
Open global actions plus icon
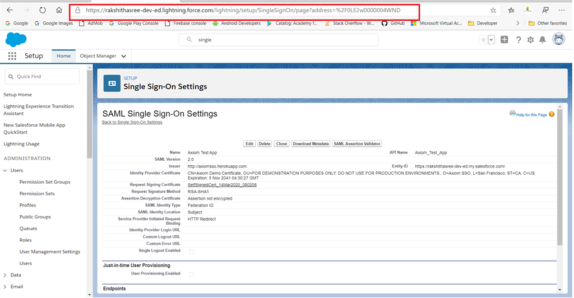504,39
